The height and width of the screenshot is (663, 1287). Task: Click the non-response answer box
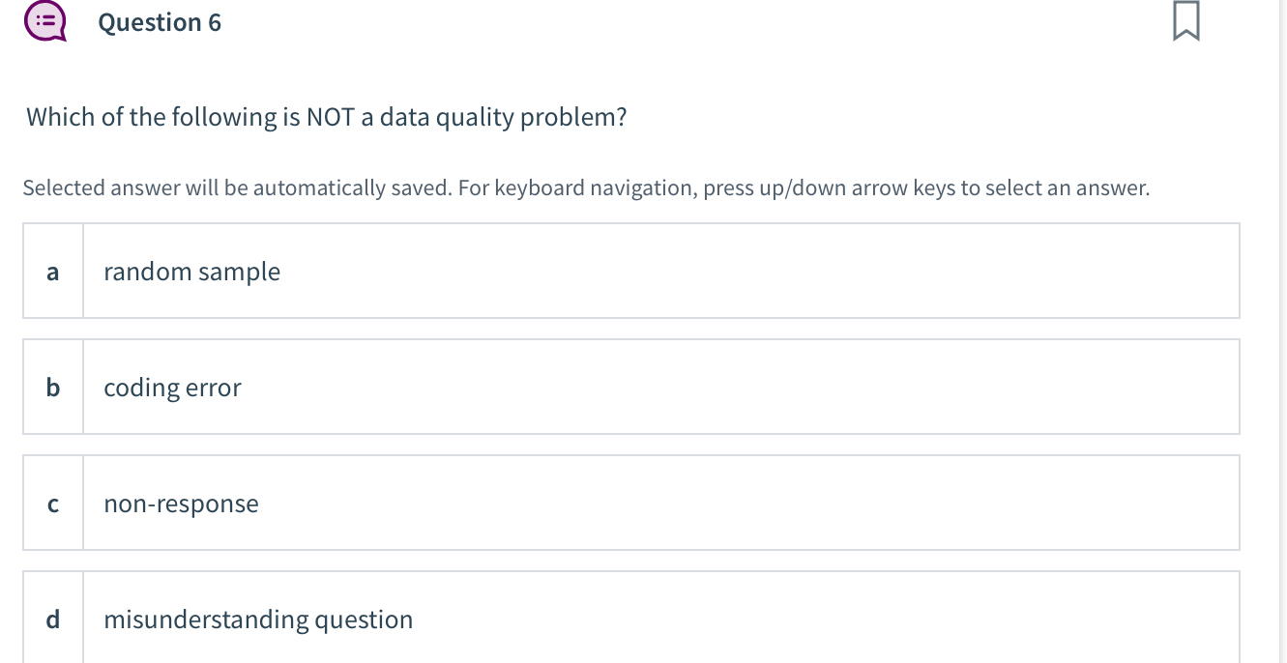(x=629, y=503)
